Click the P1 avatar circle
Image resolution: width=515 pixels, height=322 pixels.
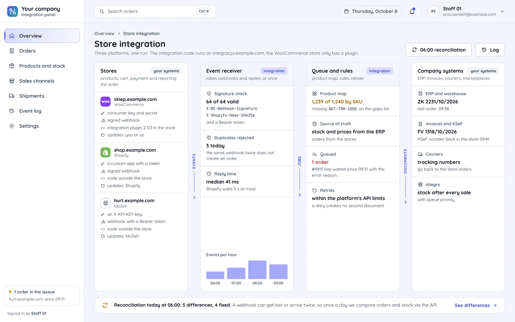coord(433,11)
